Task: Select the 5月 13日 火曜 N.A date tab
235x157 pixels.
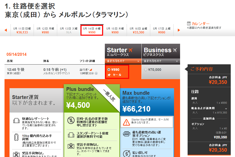Action: pyautogui.click(x=69, y=30)
